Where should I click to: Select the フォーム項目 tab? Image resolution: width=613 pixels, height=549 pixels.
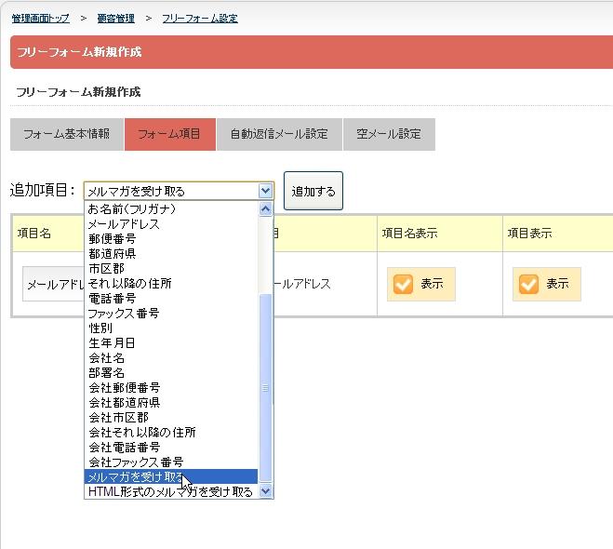(169, 134)
